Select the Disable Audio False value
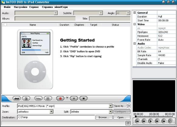 (x=166, y=63)
